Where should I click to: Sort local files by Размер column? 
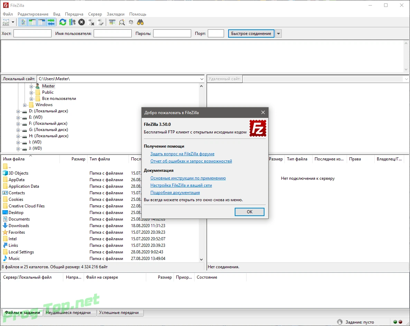(74, 159)
